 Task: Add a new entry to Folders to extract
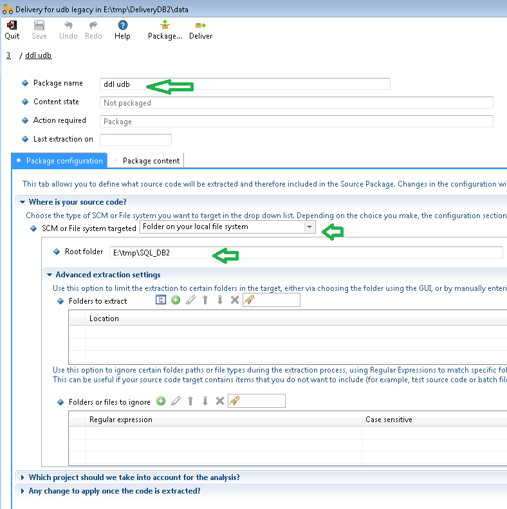[176, 301]
